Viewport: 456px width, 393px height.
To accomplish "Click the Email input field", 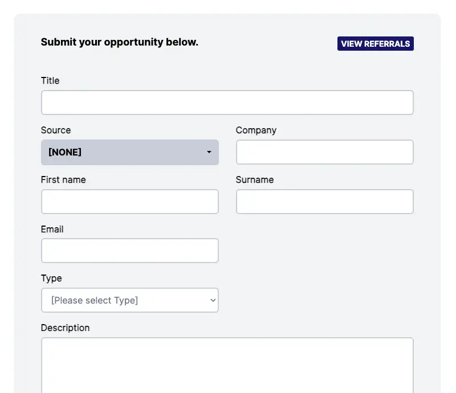I will [129, 251].
